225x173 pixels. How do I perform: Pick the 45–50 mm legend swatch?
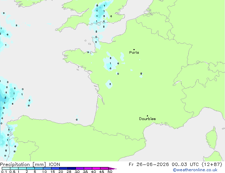coord(104,168)
